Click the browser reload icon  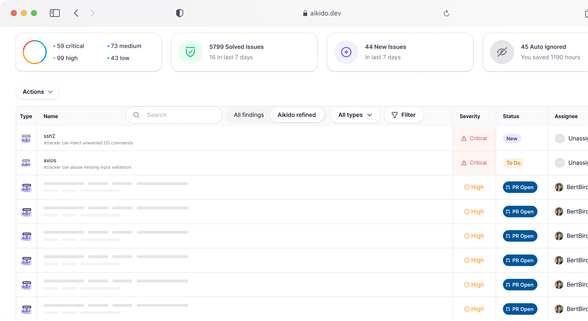pos(447,13)
